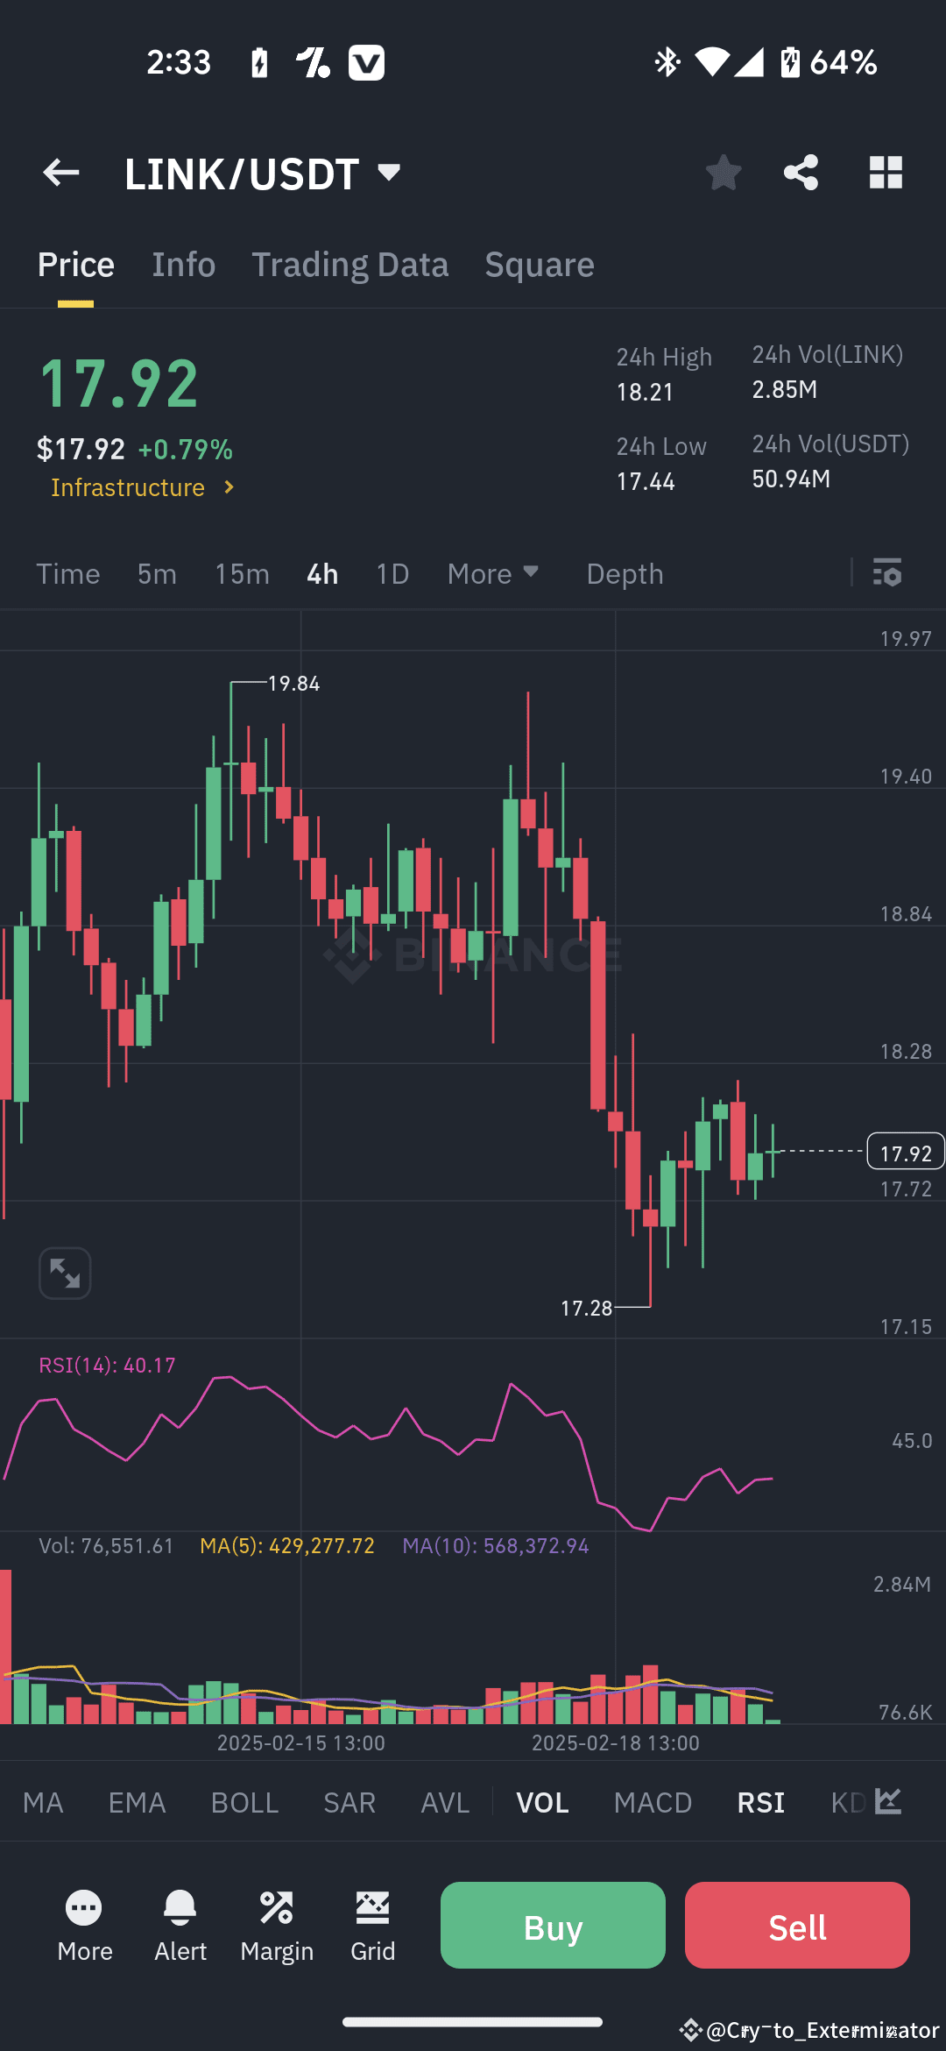Viewport: 946px width, 2051px height.
Task: Tap the 2025-02-18 13:00 time label
Action: [616, 1743]
